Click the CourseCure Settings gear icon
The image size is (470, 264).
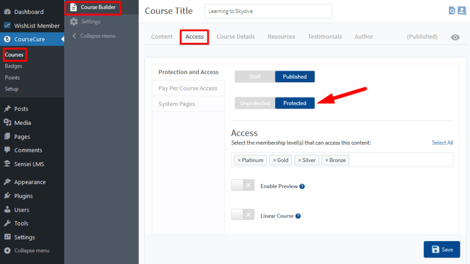coord(74,22)
